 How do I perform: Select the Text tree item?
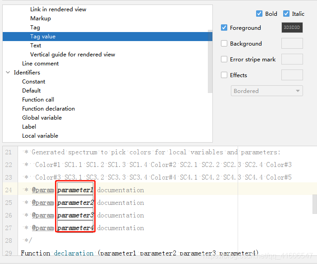[36, 46]
